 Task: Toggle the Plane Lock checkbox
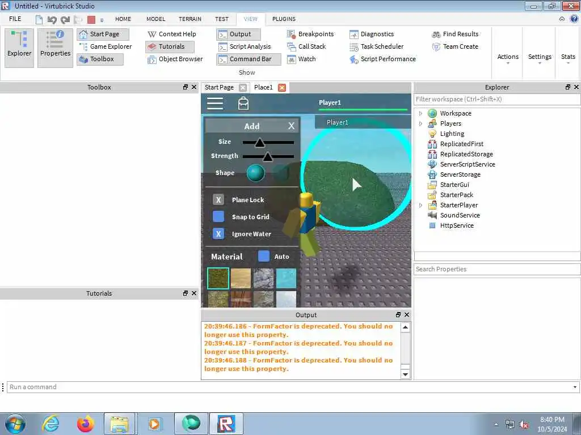[x=218, y=200]
